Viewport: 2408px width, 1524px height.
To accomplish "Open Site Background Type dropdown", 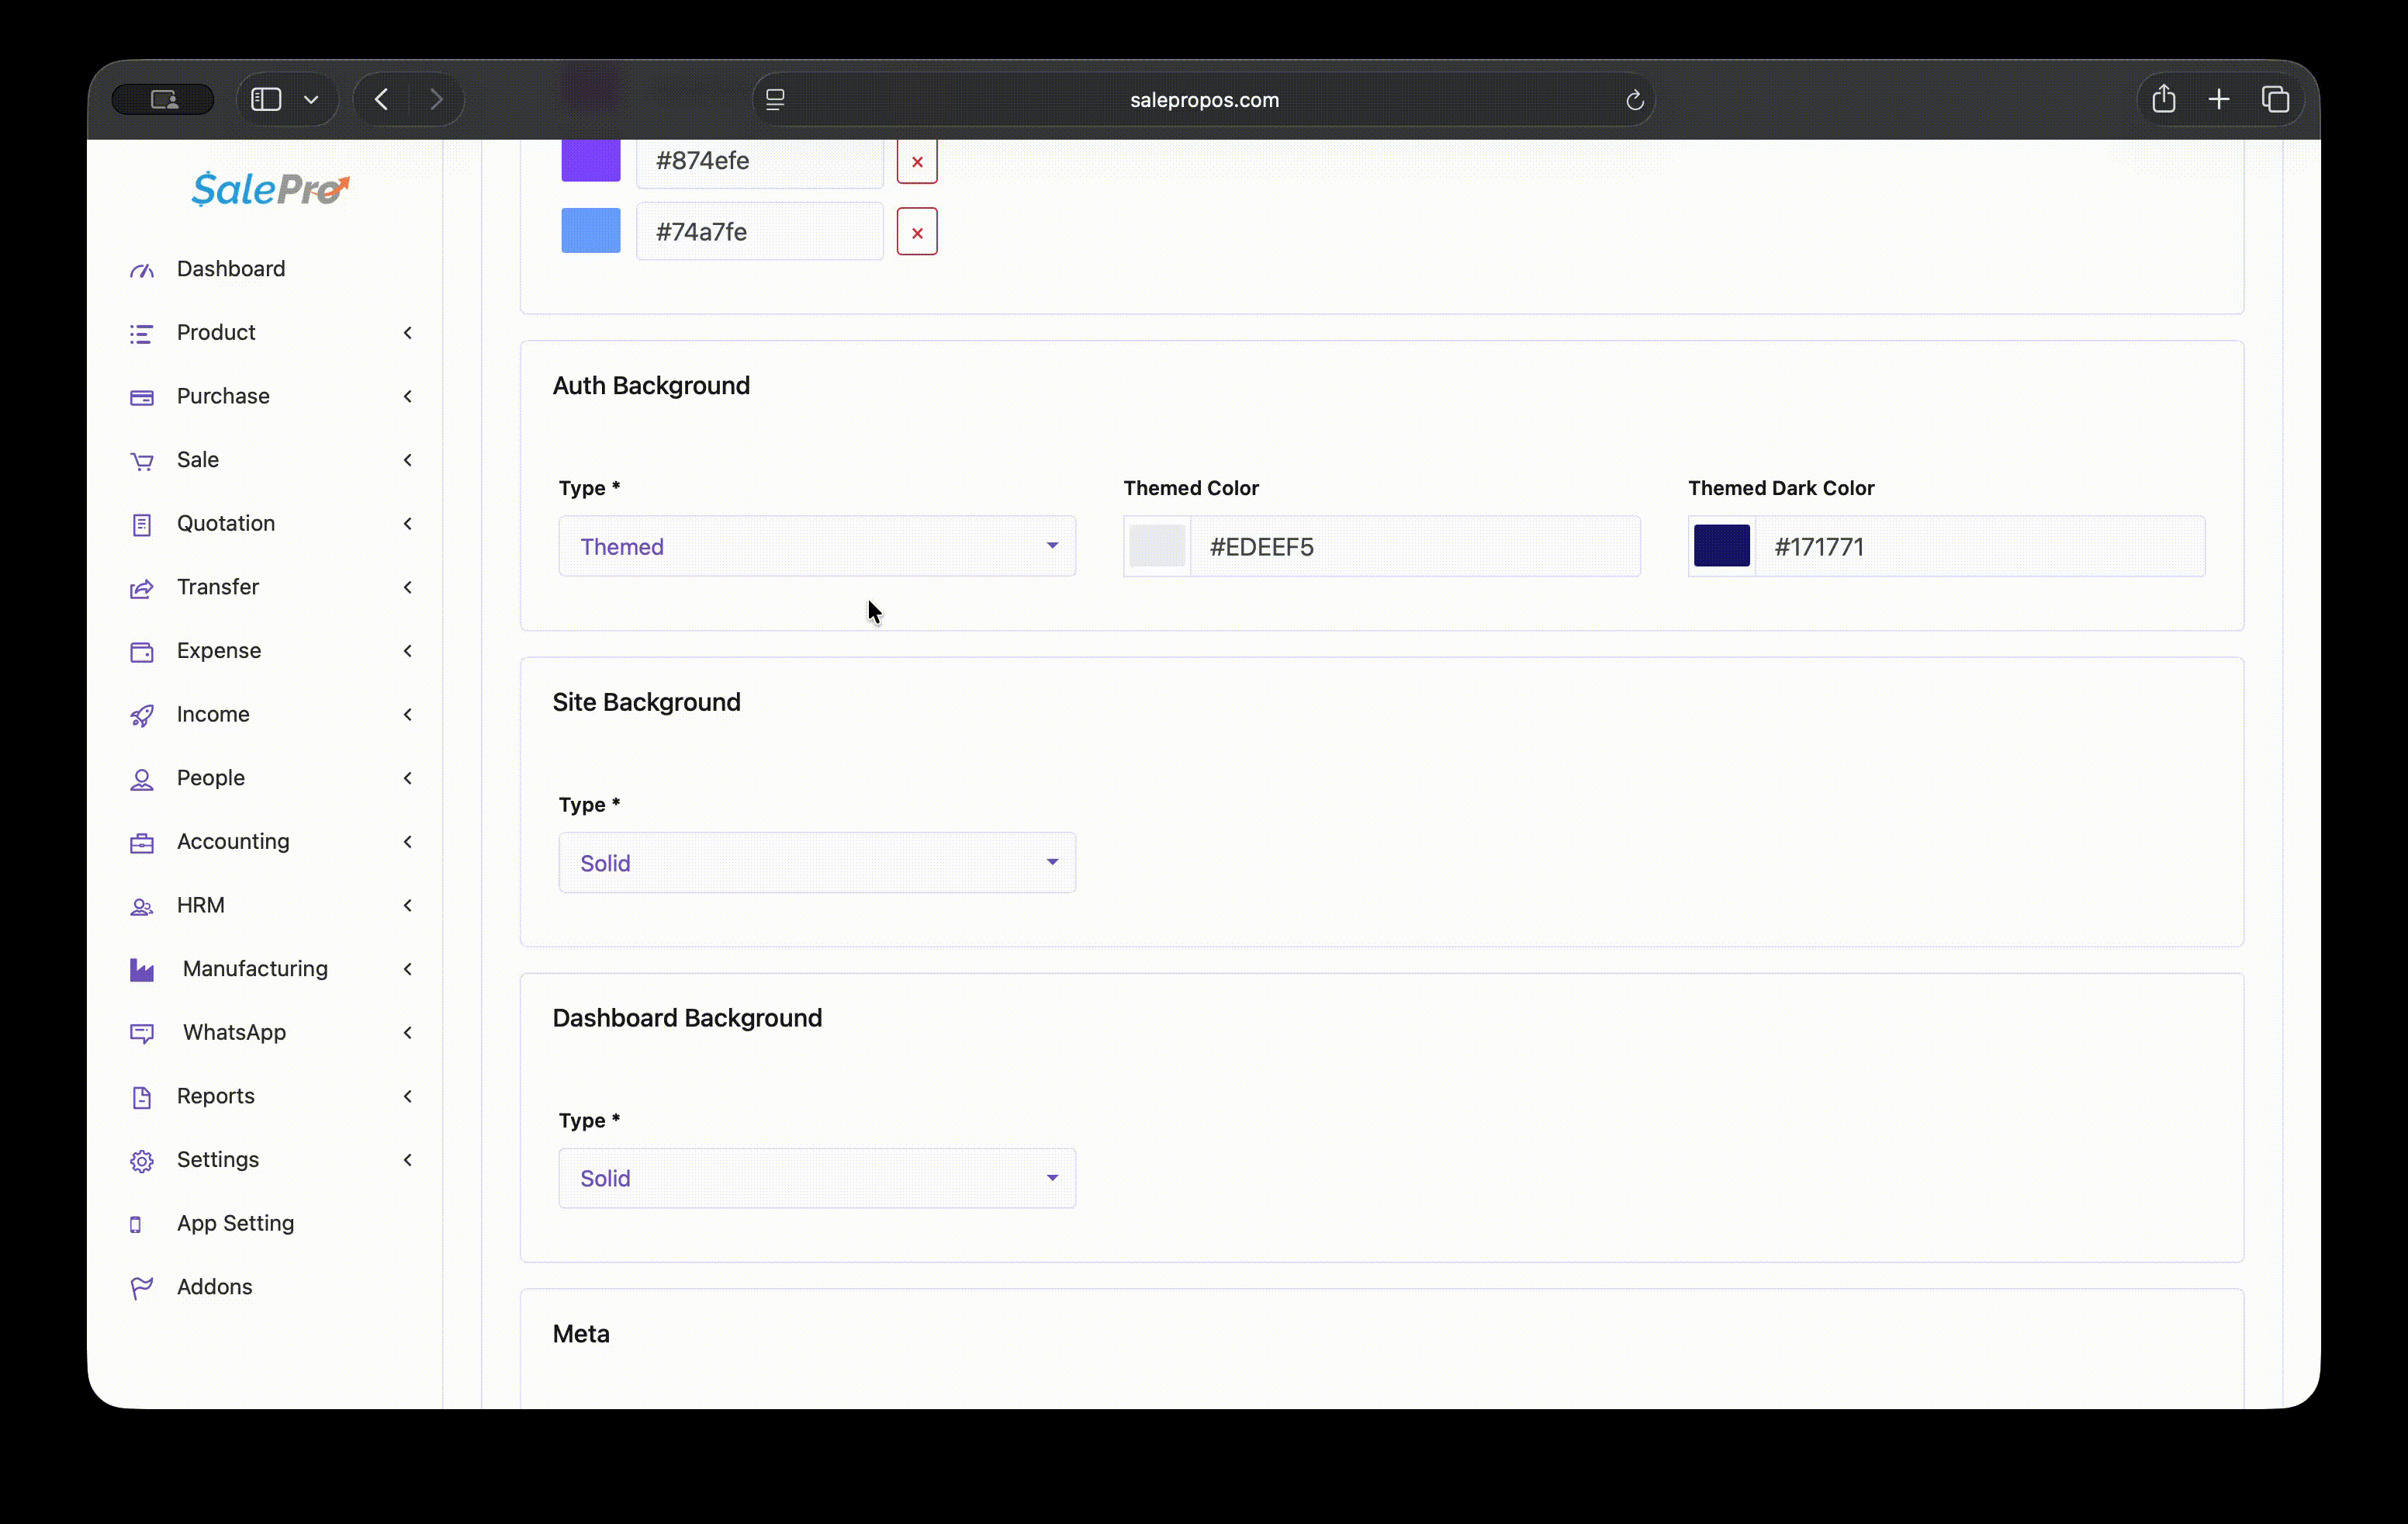I will pos(816,862).
